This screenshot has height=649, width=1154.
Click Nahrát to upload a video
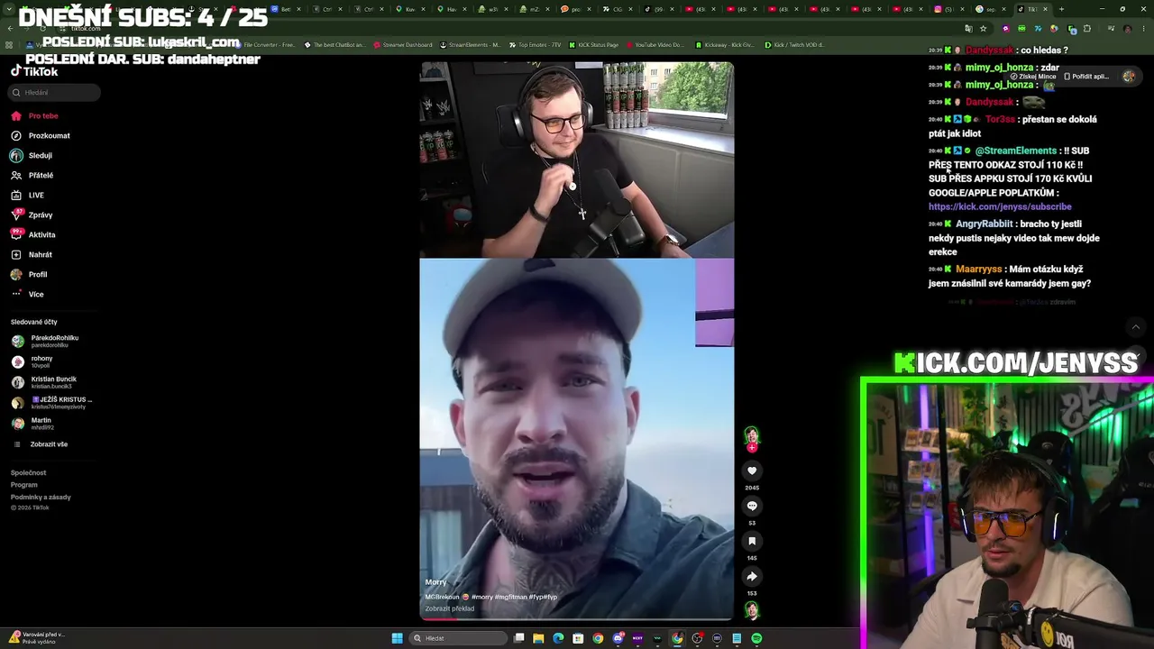[32, 254]
